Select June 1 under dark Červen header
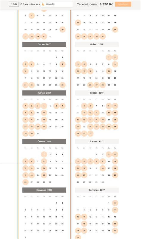The height and width of the screenshot is (239, 141). 44,154
